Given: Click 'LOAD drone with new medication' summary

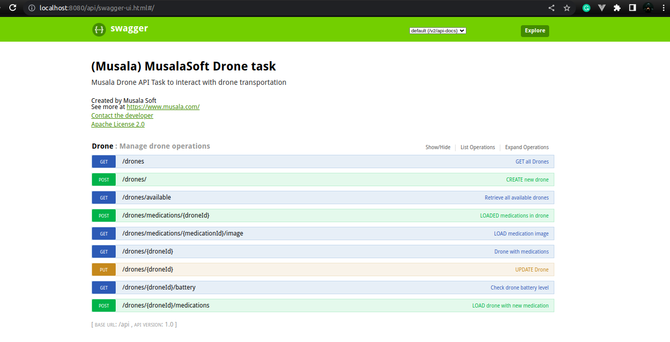Looking at the screenshot, I should (511, 305).
